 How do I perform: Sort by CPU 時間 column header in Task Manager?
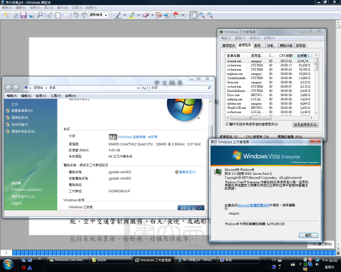pyautogui.click(x=285, y=56)
